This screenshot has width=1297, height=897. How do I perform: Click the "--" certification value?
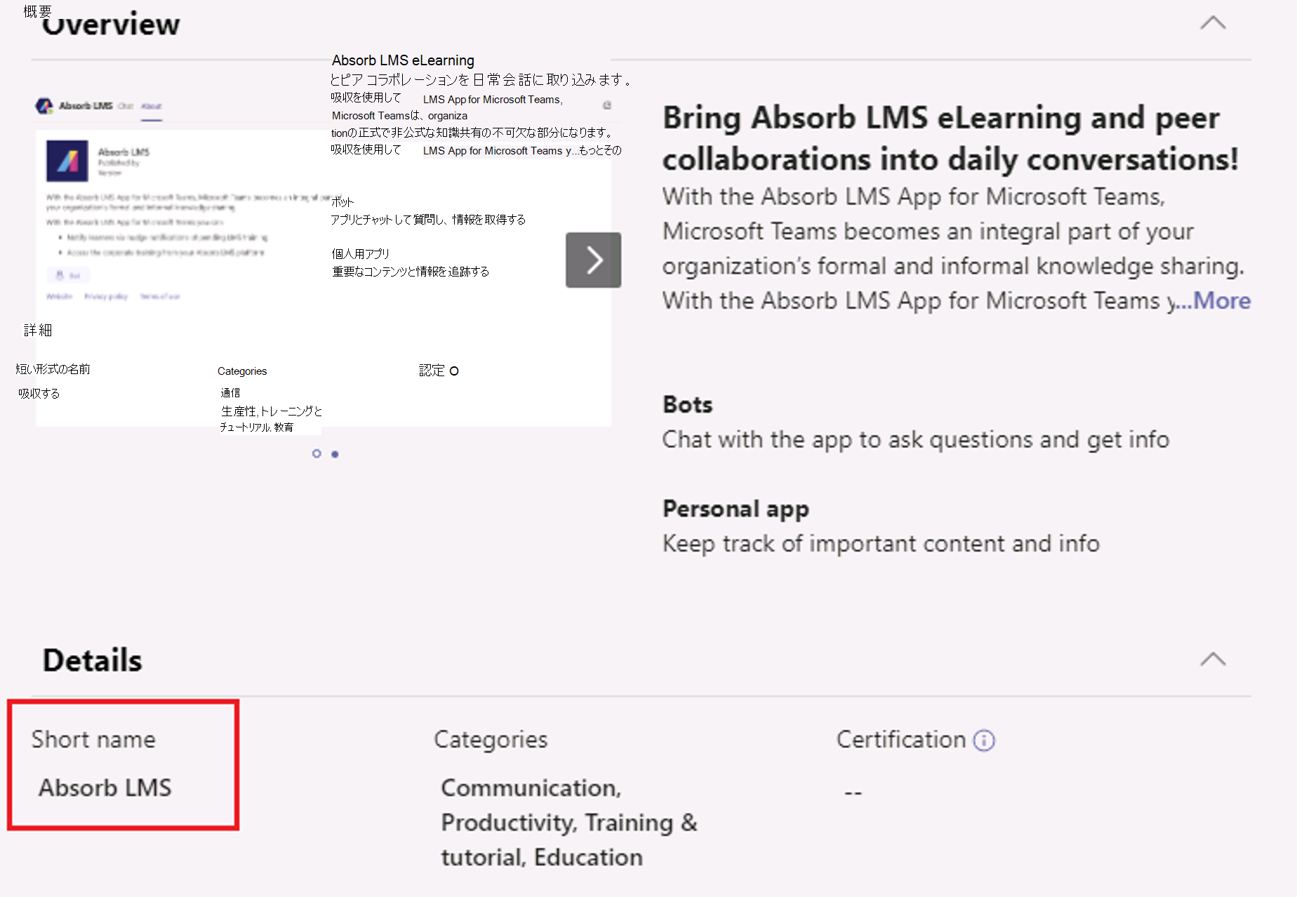(x=853, y=793)
